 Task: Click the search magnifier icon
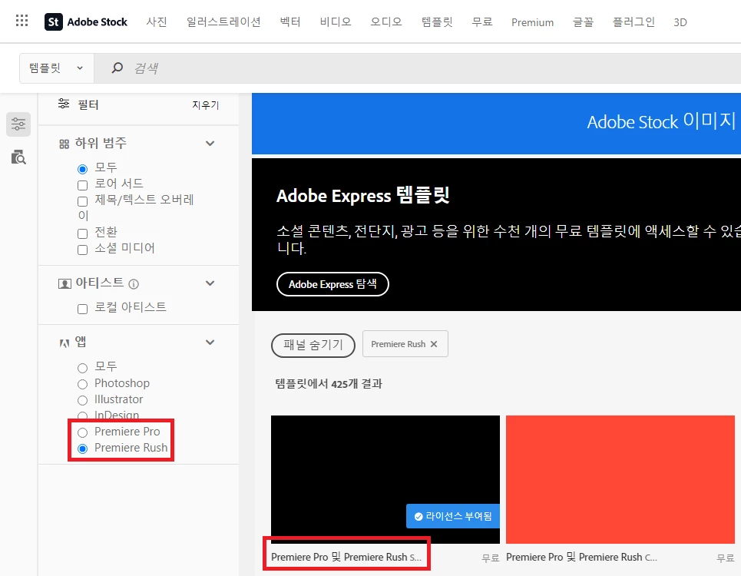[x=117, y=68]
